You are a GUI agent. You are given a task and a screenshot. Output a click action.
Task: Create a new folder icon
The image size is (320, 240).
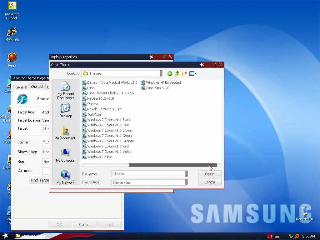point(184,73)
